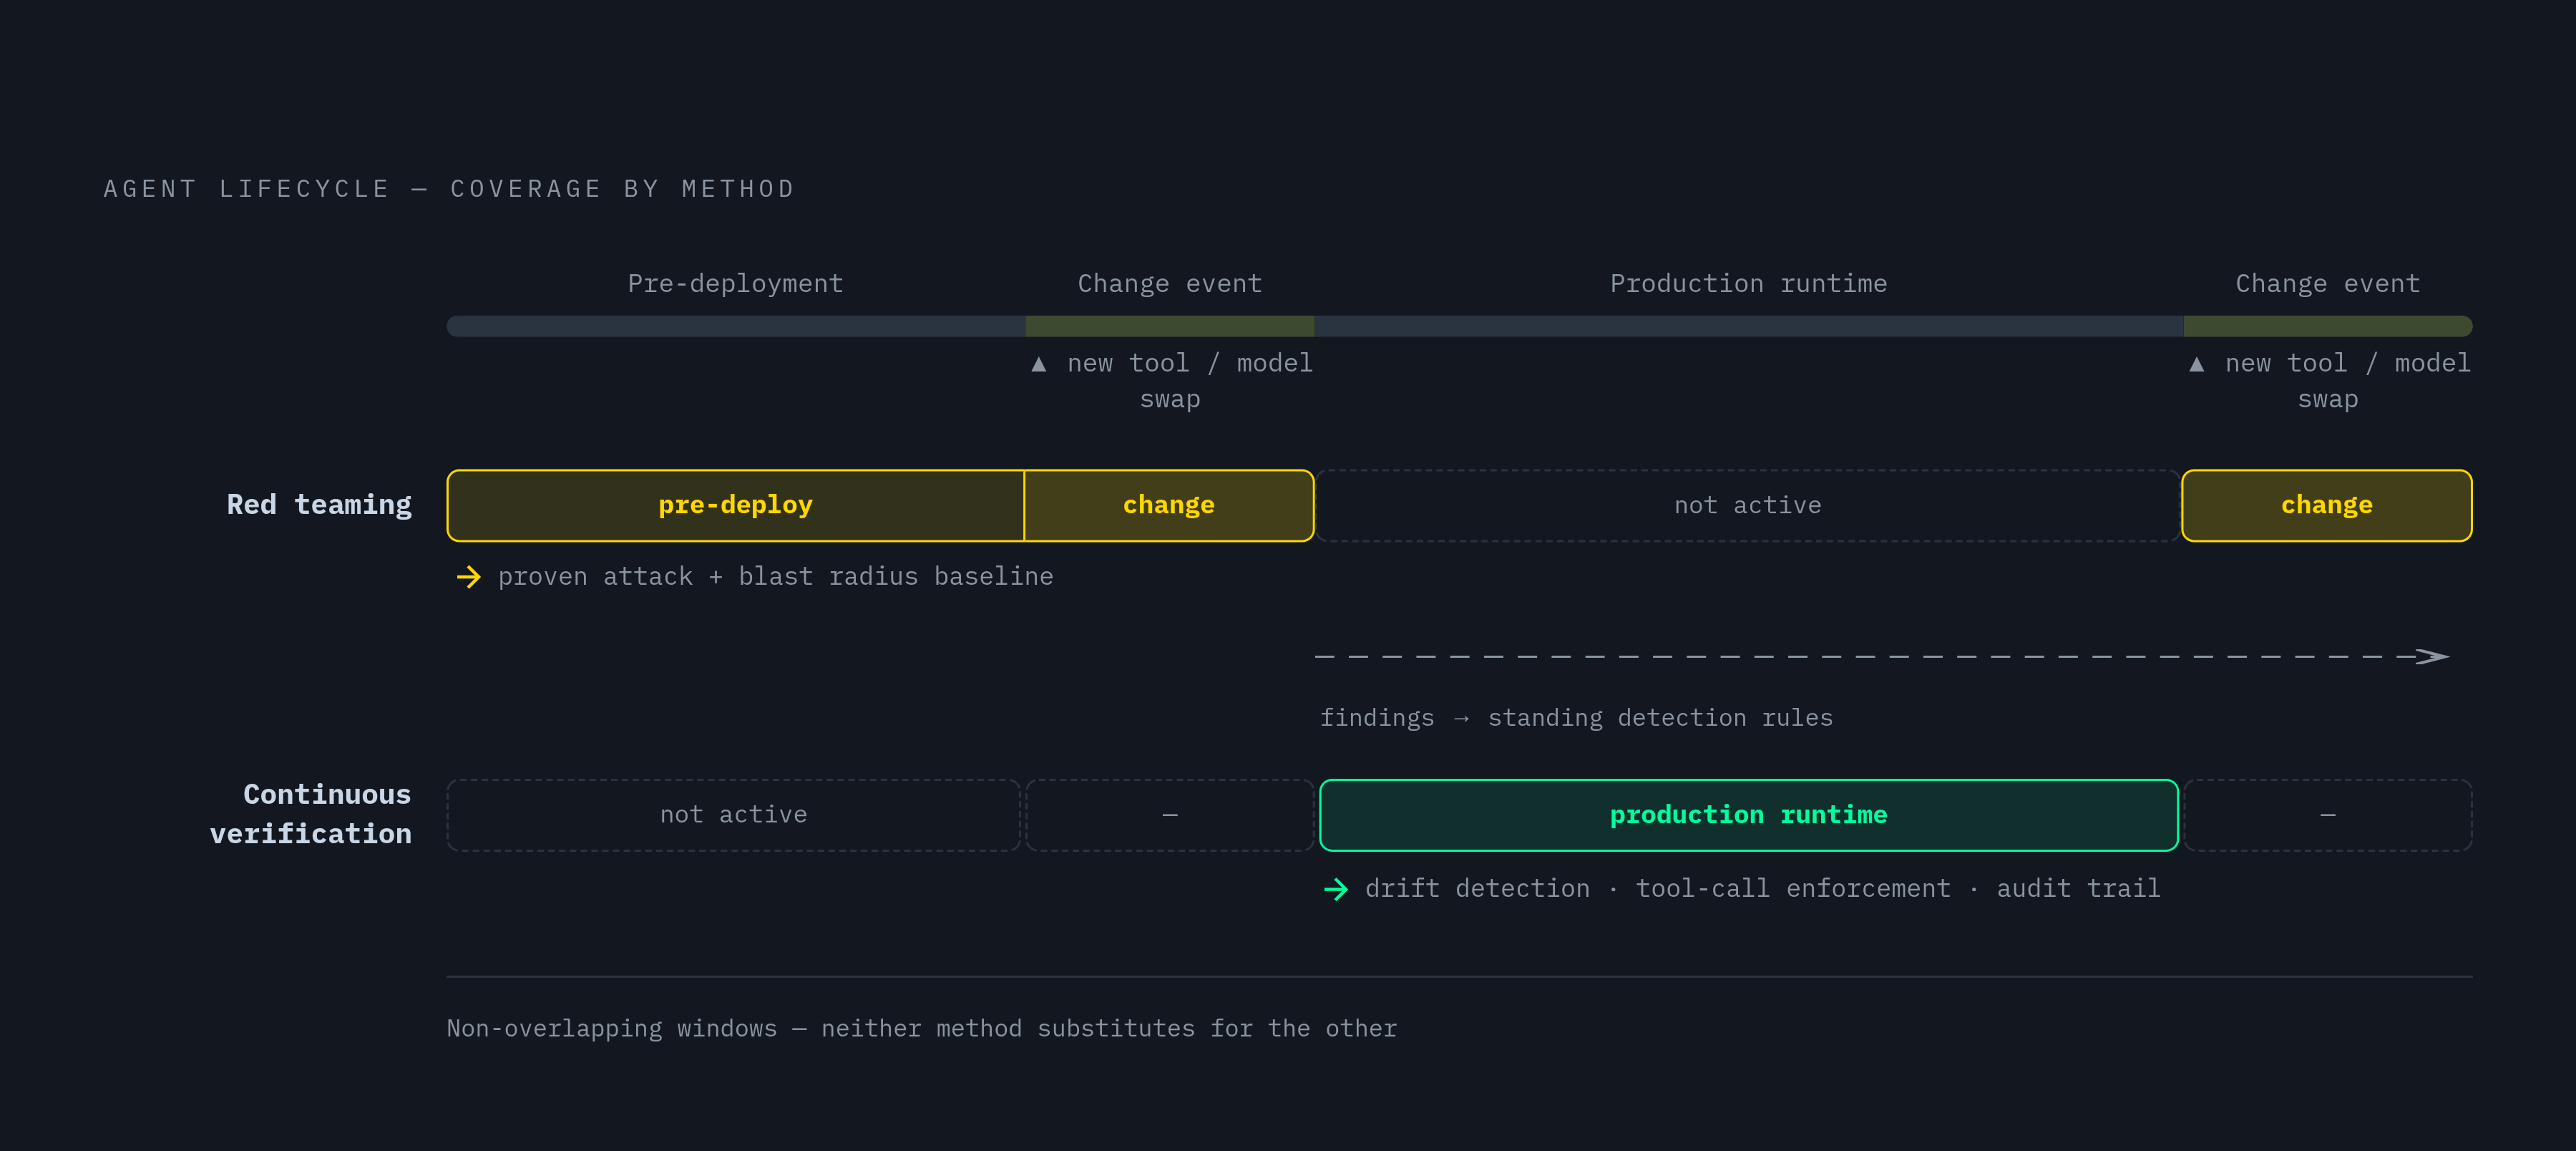Click the green arrow before "drift detection"
Screen dimensions: 2576x1151
pyautogui.click(x=1335, y=889)
